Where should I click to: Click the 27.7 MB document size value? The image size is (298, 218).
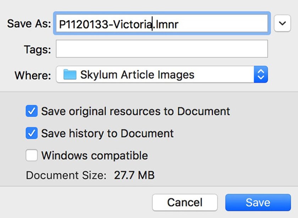(x=134, y=175)
